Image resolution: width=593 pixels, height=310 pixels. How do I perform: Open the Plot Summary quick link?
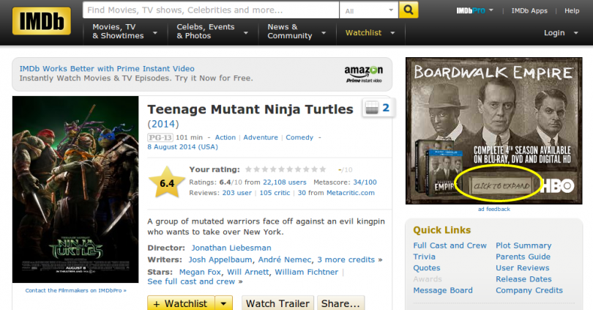tap(523, 246)
